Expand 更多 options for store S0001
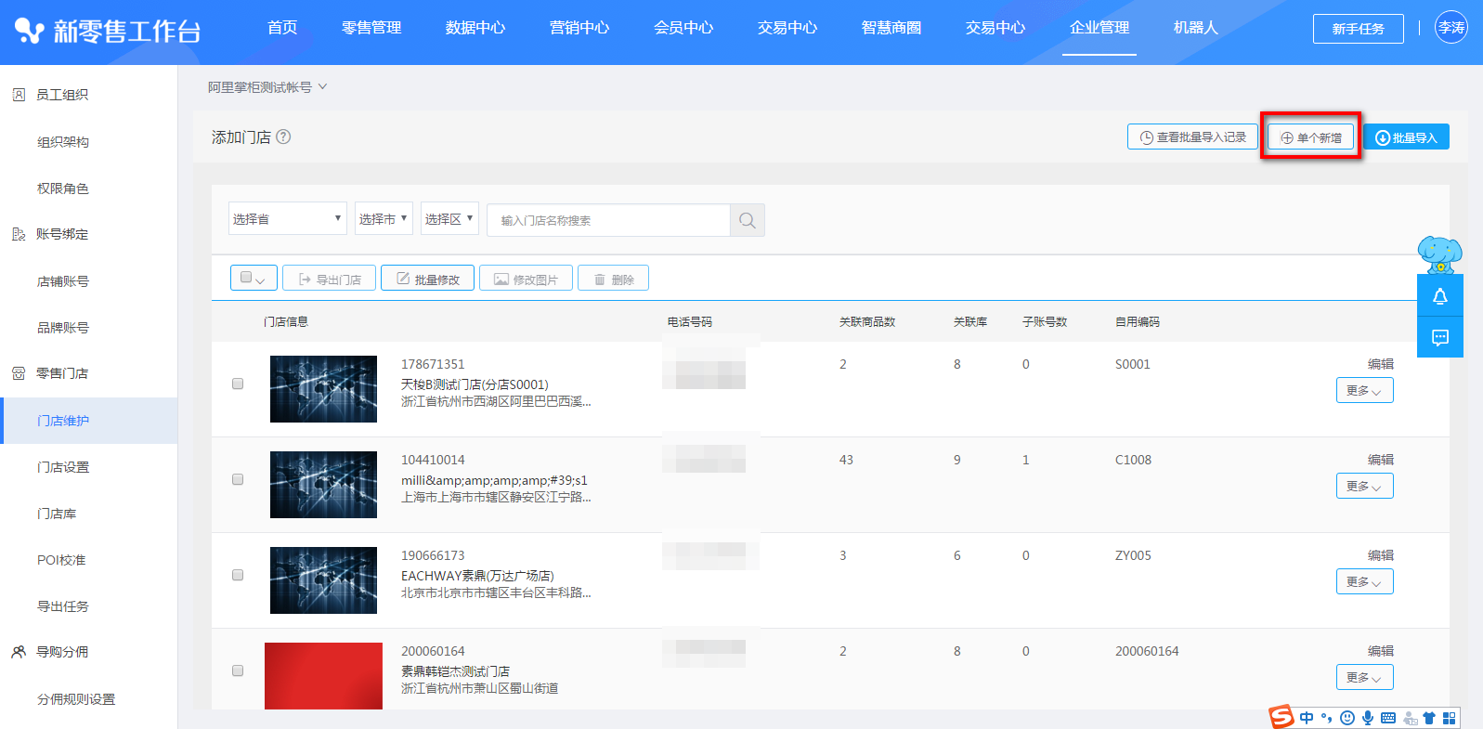Screen dimensions: 1483x729 [1363, 391]
